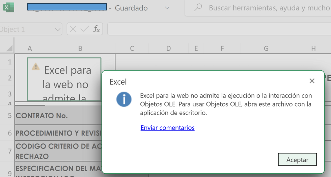Viewport: 331px width, 177px height.
Task: Click the search magnifier icon
Action: (198, 7)
